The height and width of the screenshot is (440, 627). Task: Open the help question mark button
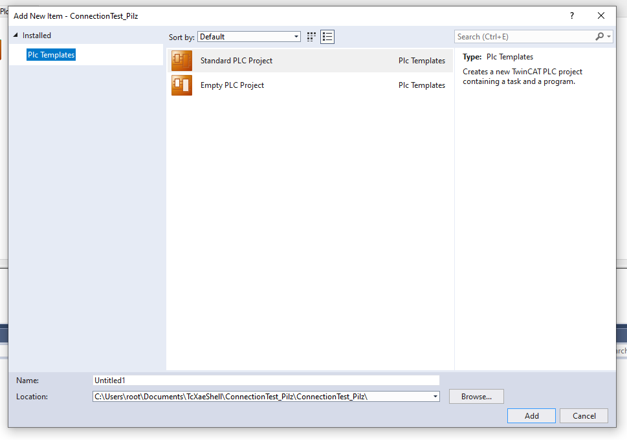click(572, 16)
